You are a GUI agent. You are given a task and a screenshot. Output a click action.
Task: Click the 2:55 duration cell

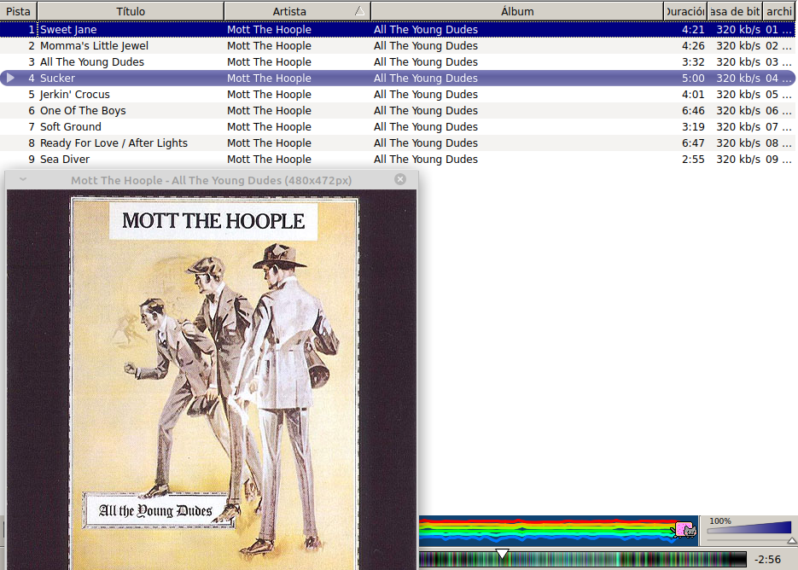(x=693, y=160)
